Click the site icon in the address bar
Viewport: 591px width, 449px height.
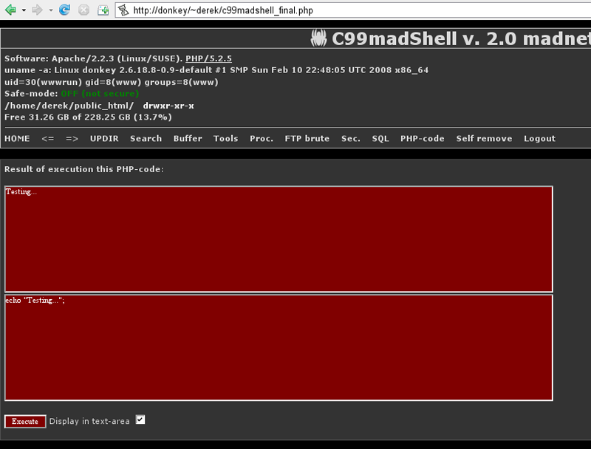click(123, 10)
